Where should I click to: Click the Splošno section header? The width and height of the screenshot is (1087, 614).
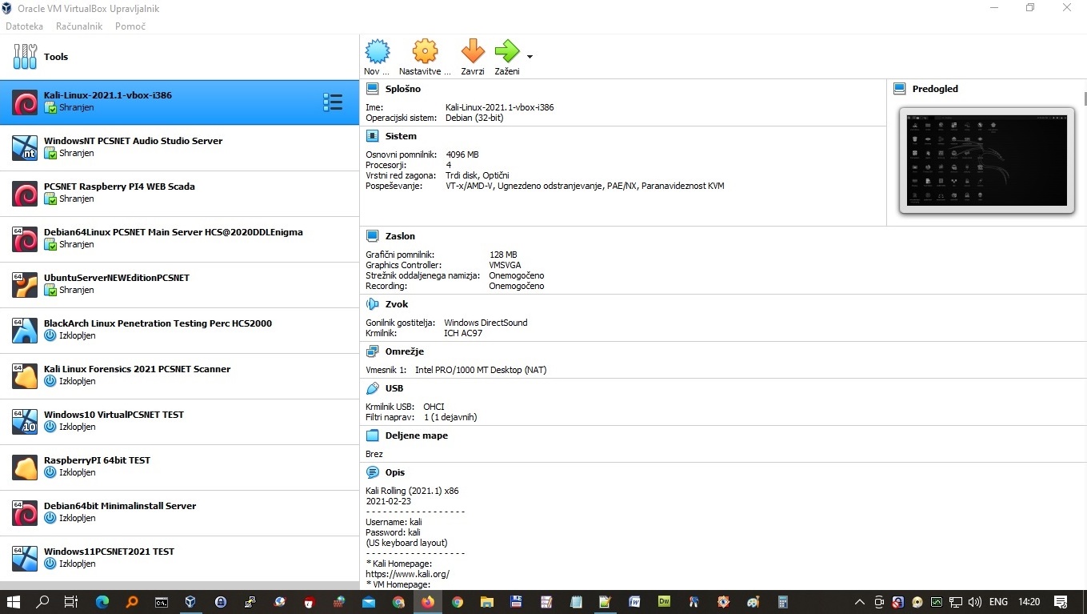402,89
